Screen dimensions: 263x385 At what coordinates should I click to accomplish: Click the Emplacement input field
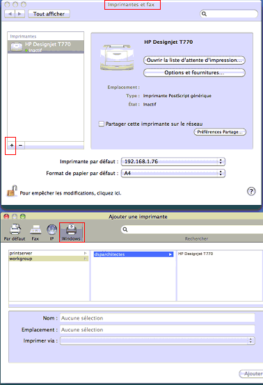click(157, 329)
